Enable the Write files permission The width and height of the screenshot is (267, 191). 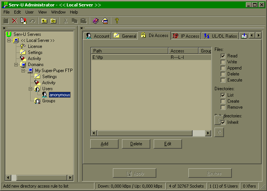tap(223, 62)
